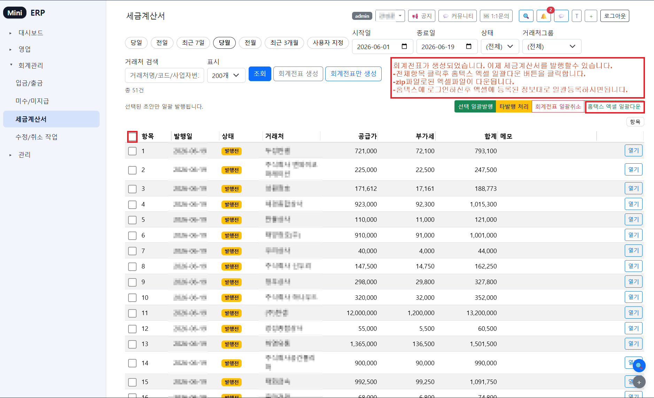Viewport: 654px width, 398px height.
Task: Check the checkbox for row 4
Action: (132, 204)
